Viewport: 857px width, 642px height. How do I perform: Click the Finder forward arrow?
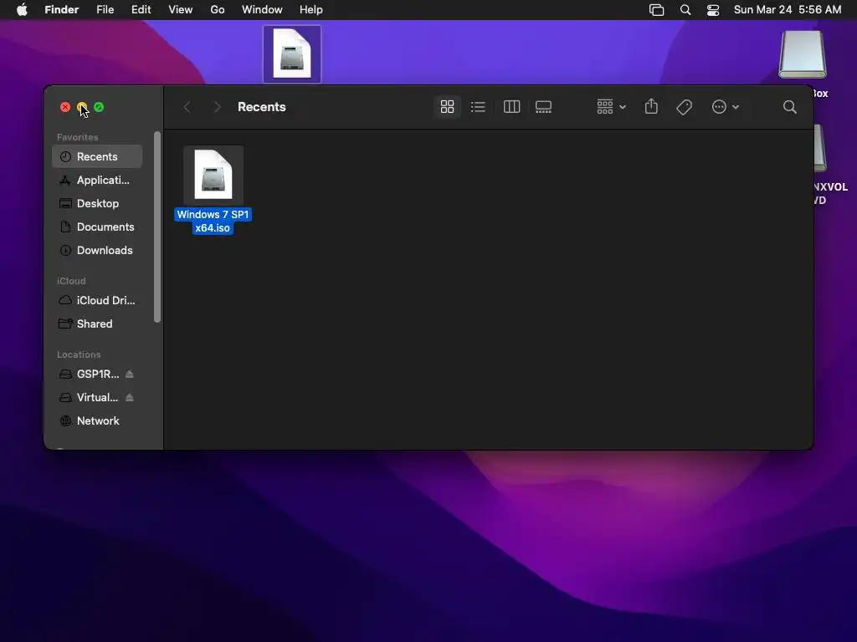click(x=217, y=107)
